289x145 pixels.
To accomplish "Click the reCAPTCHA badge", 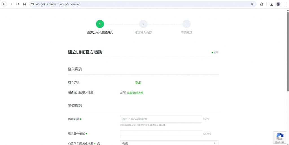I will pos(280,137).
